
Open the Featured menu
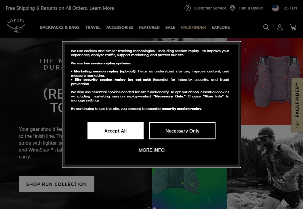[149, 27]
